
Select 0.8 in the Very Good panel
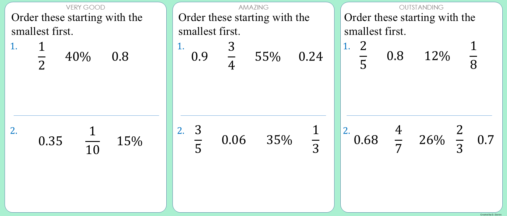(120, 57)
